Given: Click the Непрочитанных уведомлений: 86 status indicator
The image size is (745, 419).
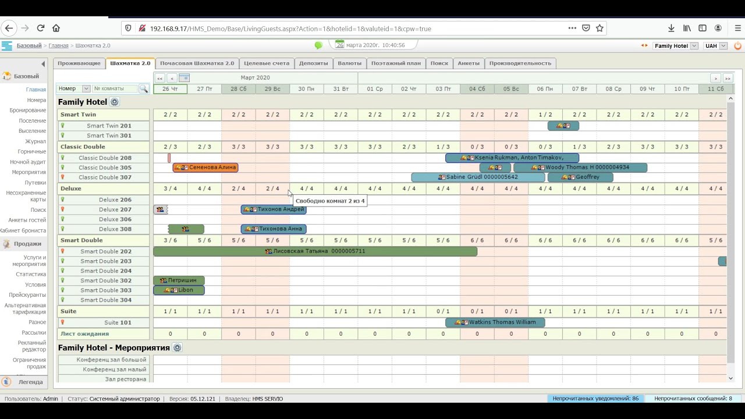Looking at the screenshot, I should [595, 399].
